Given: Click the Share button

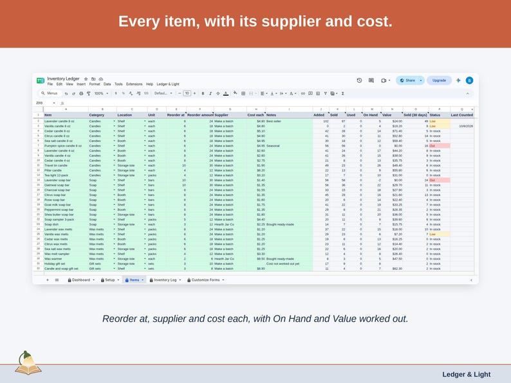Looking at the screenshot, I should coord(407,80).
